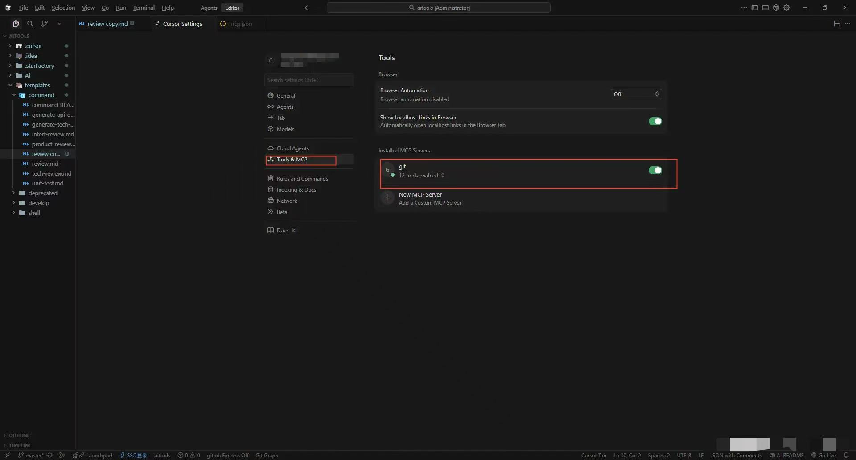Click the Search settings input field
The image size is (856, 460).
309,80
